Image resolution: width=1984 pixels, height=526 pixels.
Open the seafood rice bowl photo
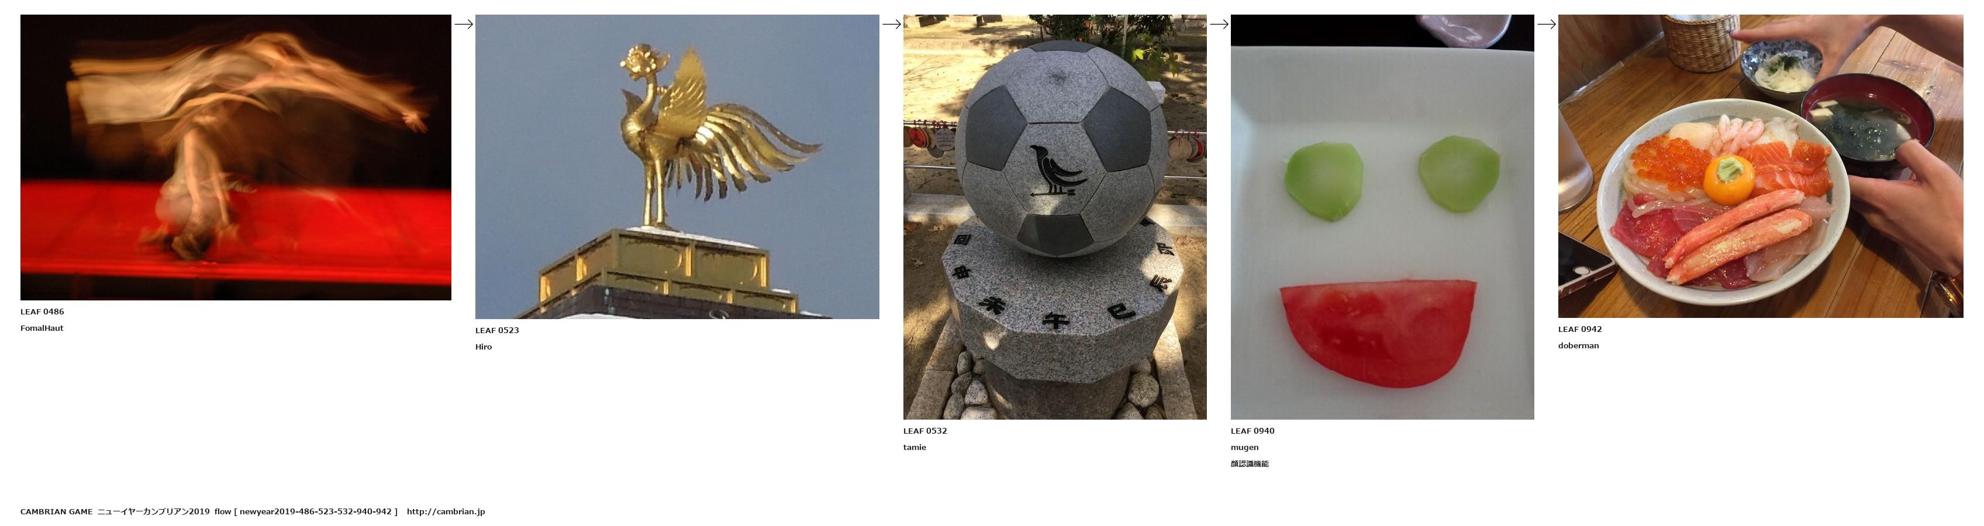coord(1760,167)
